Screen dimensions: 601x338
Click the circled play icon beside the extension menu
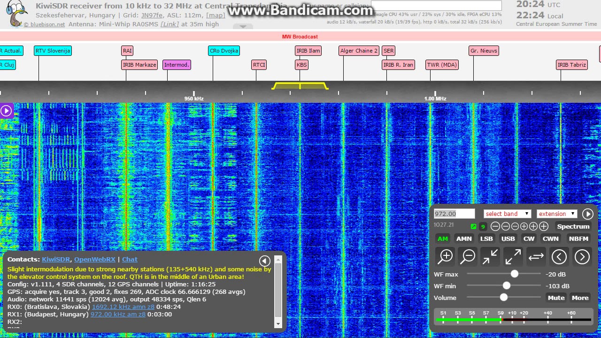(x=588, y=214)
